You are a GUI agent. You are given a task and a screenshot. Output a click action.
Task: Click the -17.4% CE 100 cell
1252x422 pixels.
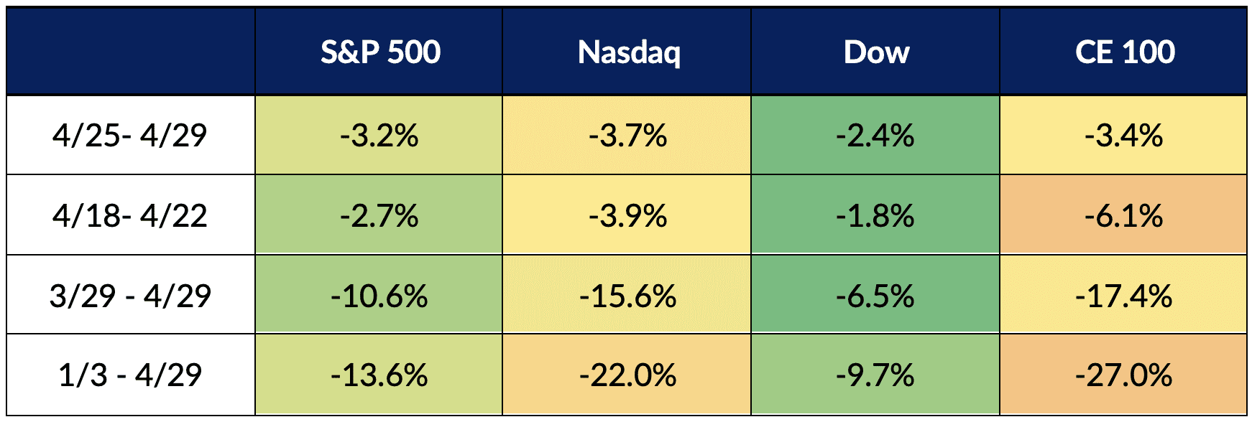(x=1124, y=295)
